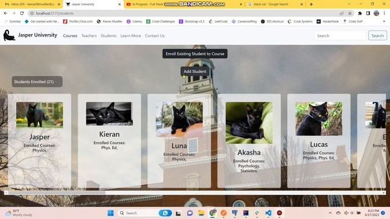This screenshot has height=219, width=390.
Task: Open Chrome tab search dropdown arrow
Action: click(x=349, y=4)
